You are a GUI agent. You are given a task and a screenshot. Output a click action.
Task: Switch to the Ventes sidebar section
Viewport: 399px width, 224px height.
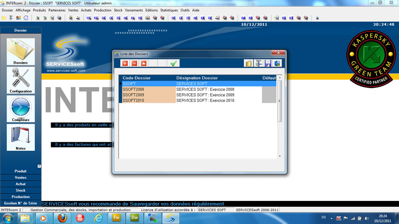click(21, 177)
